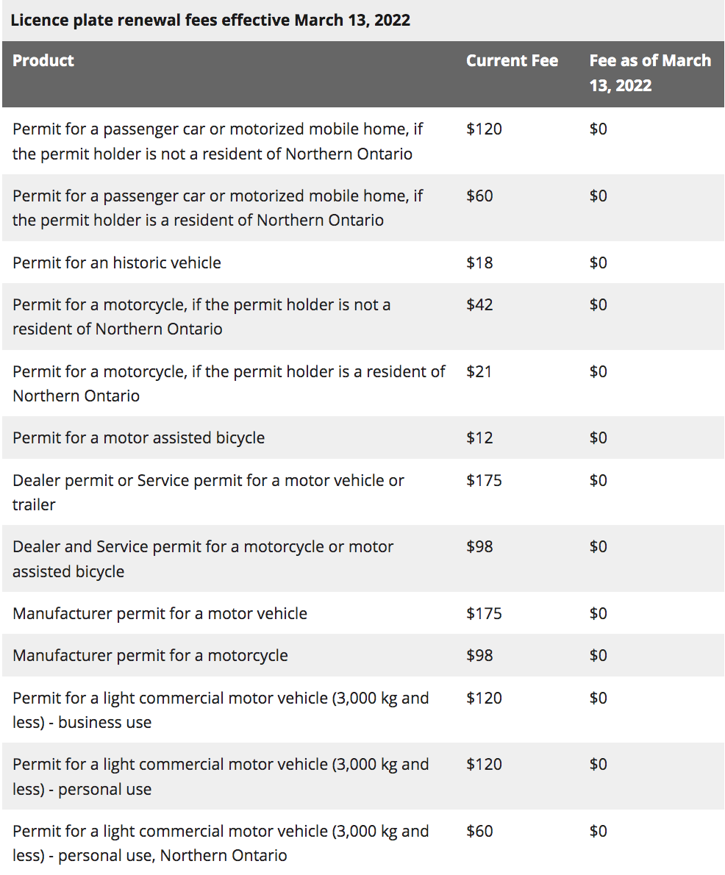Image resolution: width=725 pixels, height=875 pixels.
Task: Click the $0 new fee for historic vehicle
Action: tap(599, 262)
